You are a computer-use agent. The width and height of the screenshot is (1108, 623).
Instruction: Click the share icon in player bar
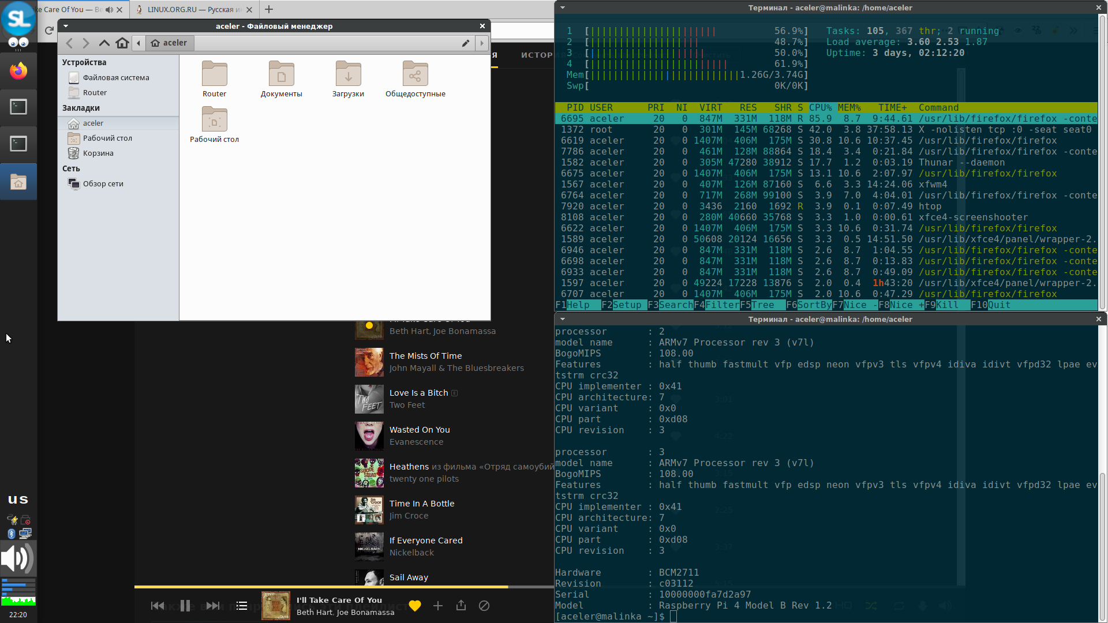pyautogui.click(x=461, y=606)
